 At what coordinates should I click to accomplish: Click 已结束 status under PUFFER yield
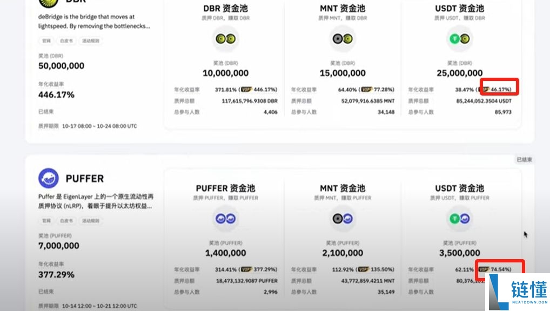coord(46,292)
